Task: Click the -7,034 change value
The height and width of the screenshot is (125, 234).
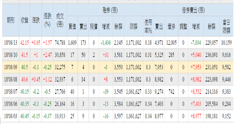Action: tap(196, 43)
